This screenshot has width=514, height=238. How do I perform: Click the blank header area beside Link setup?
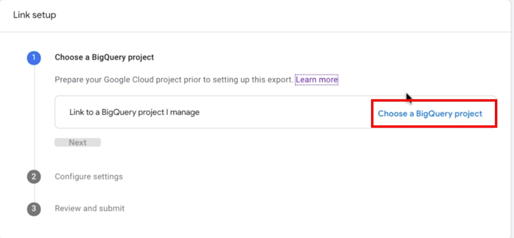coord(283,15)
